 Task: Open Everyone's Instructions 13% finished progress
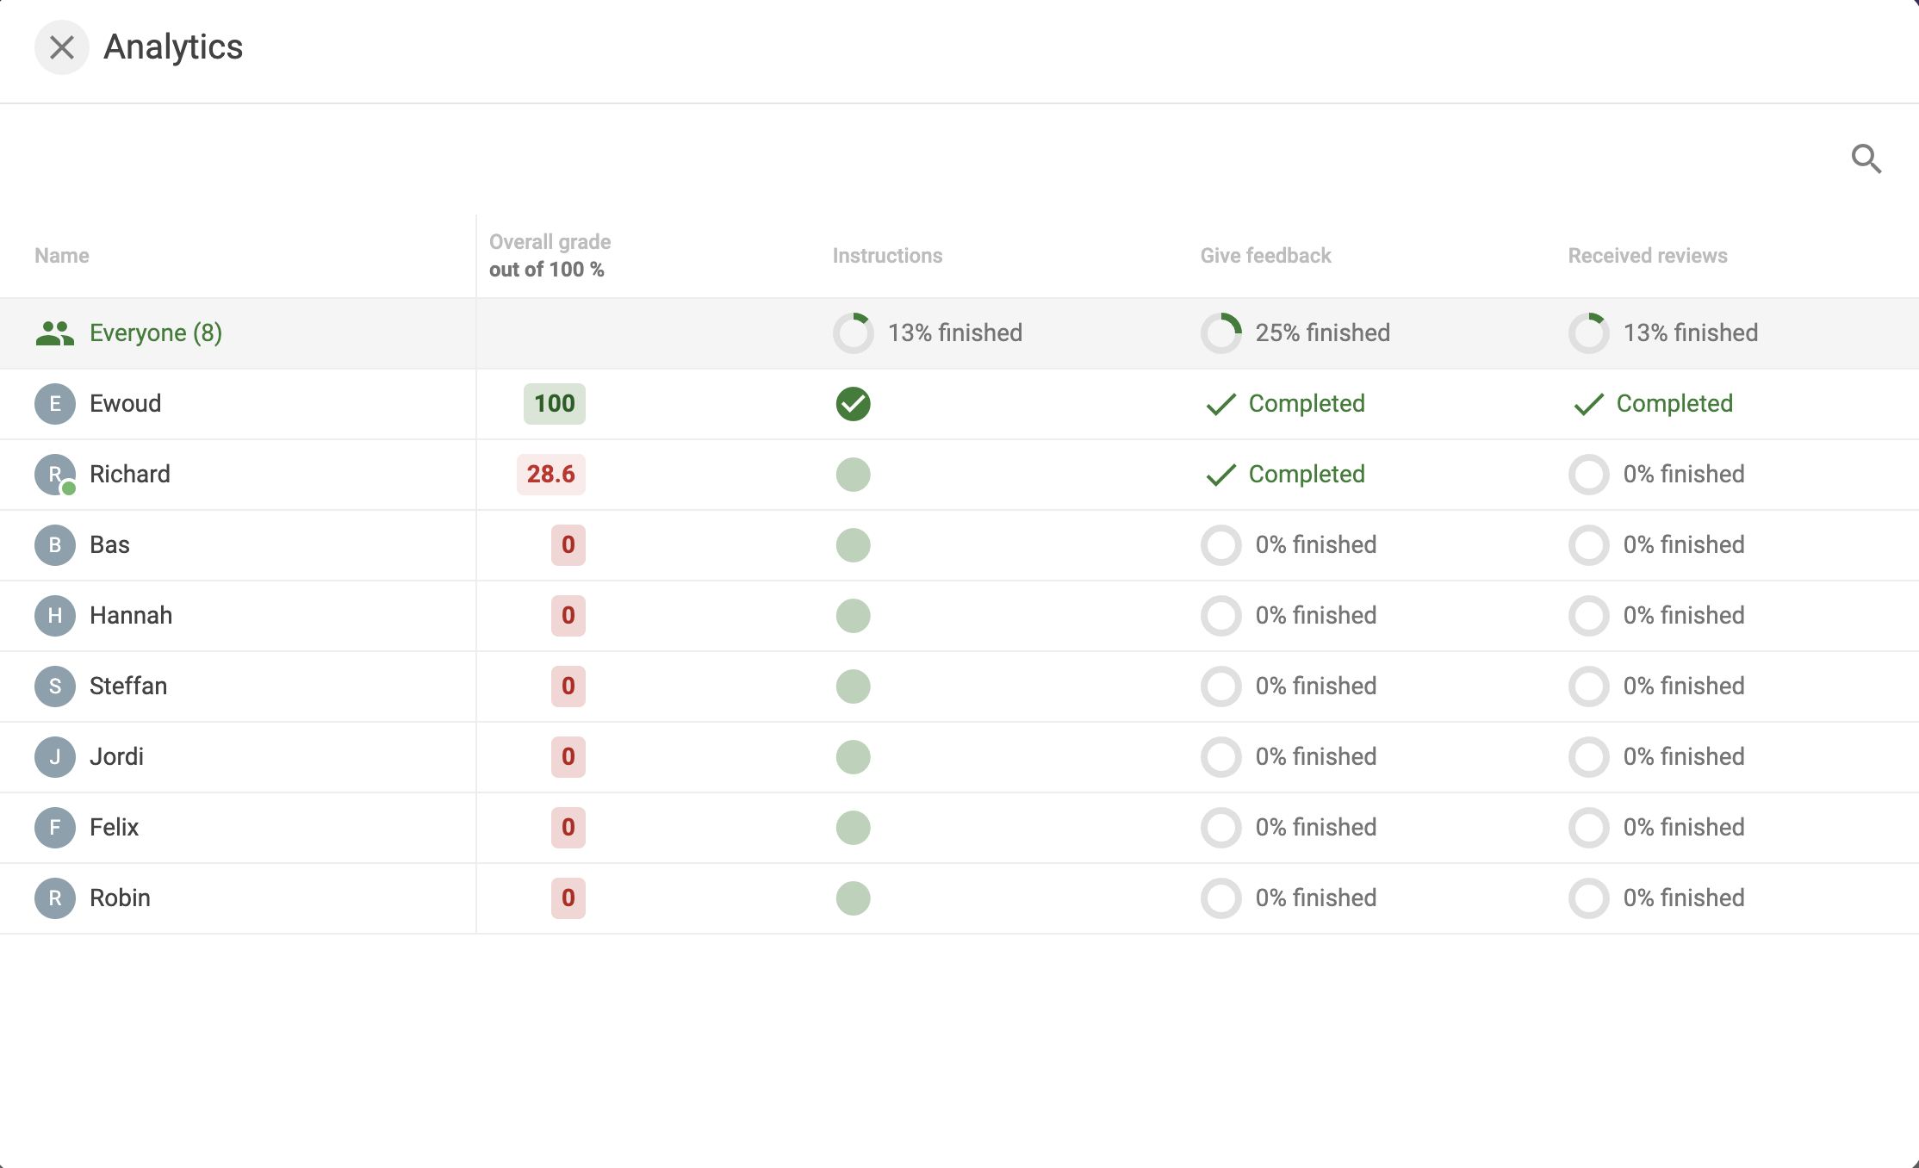pos(928,333)
